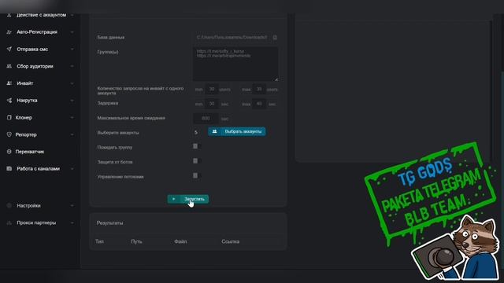504x283 pixels.
Task: Click the groups text area resize handle
Action: (x=276, y=79)
